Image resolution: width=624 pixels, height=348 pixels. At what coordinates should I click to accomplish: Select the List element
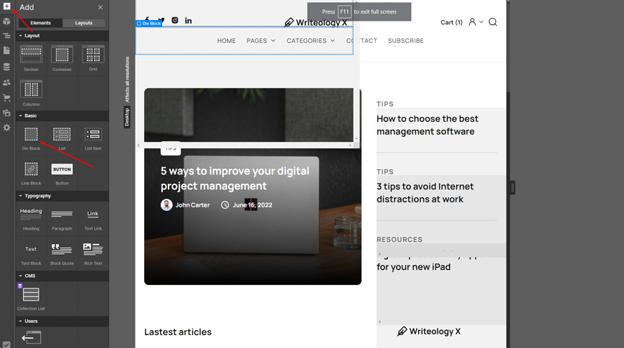(62, 138)
